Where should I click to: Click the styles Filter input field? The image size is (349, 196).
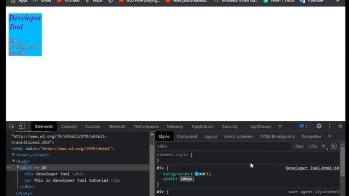tap(223, 146)
